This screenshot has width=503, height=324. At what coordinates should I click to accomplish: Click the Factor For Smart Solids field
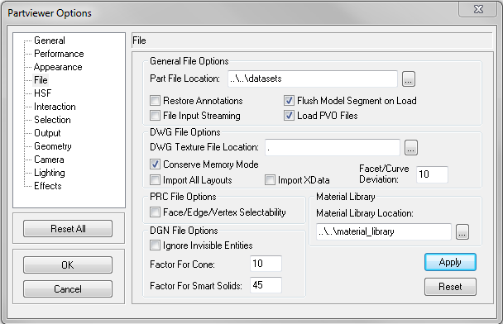tap(266, 285)
